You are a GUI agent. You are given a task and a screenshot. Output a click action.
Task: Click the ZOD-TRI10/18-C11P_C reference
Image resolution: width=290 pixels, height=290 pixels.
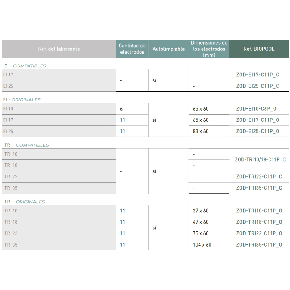click(260, 159)
